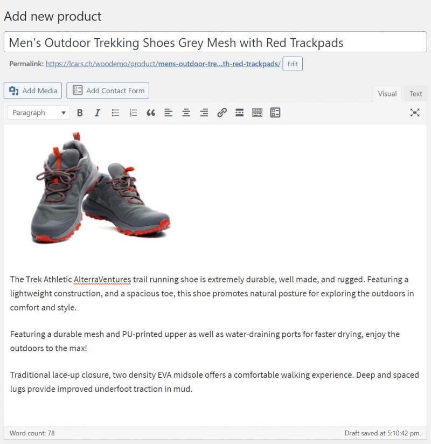
Task: Click the Add Media button
Action: coord(32,91)
